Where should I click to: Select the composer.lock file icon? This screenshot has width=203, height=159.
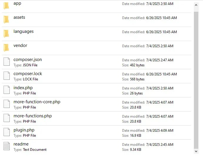pyautogui.click(x=6, y=76)
